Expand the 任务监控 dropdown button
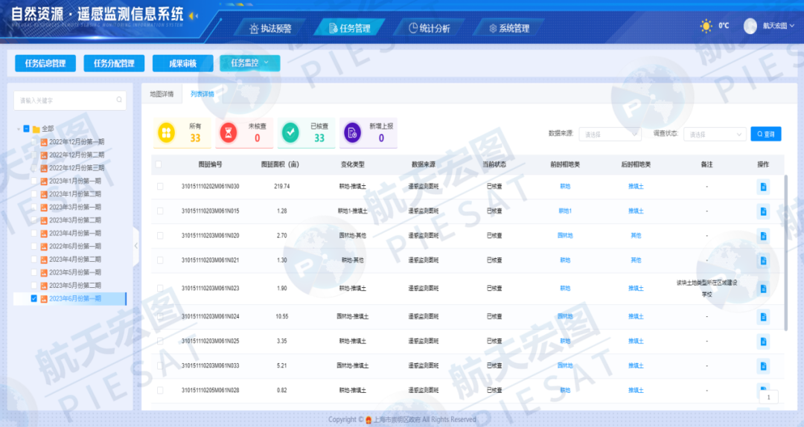 [x=249, y=63]
